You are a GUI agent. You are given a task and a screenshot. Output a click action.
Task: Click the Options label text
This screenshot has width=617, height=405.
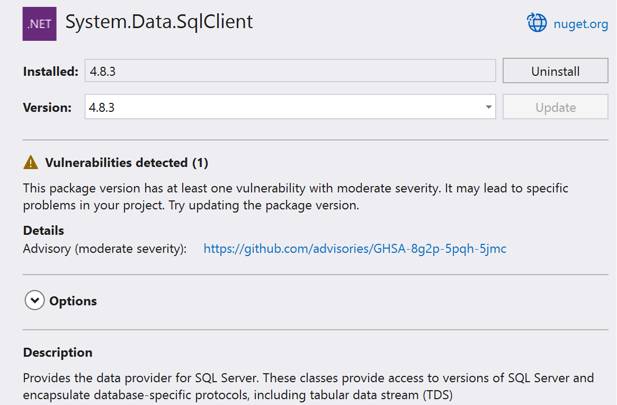[73, 301]
